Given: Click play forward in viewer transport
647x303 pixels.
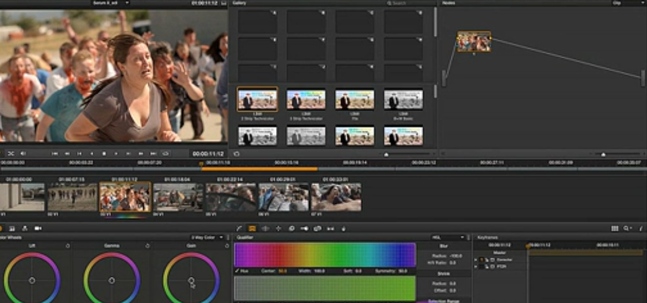Looking at the screenshot, I should [116, 153].
